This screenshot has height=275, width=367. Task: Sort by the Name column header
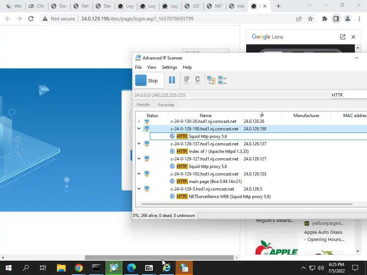[206, 116]
